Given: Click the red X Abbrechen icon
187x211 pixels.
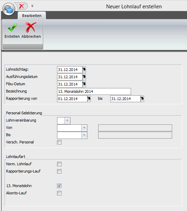Looking at the screenshot, I should (x=31, y=27).
